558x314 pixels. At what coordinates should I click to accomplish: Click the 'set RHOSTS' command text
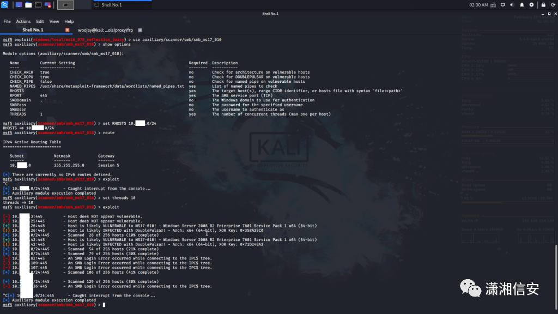[x=129, y=124]
